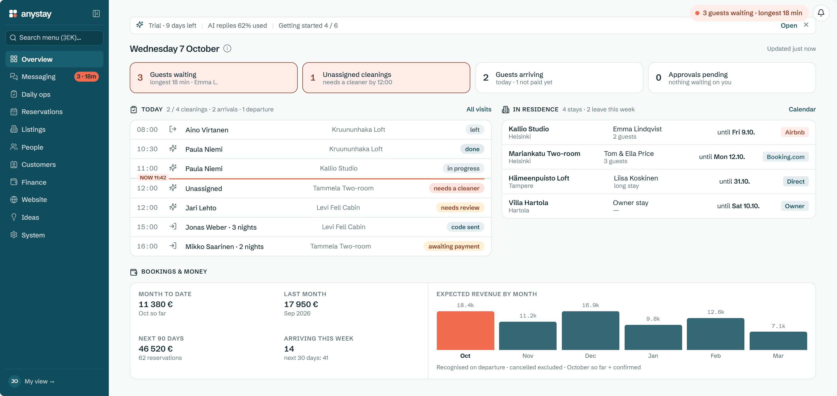Open the Guests arriving card
The width and height of the screenshot is (837, 396).
point(559,78)
